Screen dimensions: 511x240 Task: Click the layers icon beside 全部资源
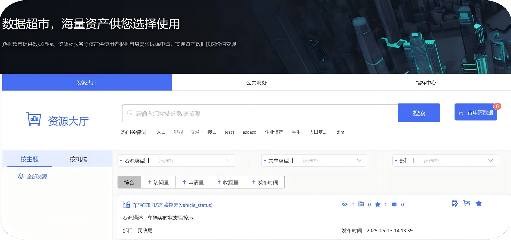pyautogui.click(x=21, y=176)
